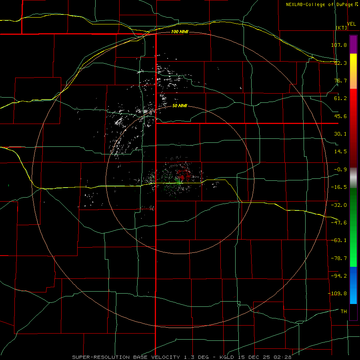Viewport: 360px width, 360px height.
Task: Click the red segment of the color bar
Action: (x=353, y=128)
